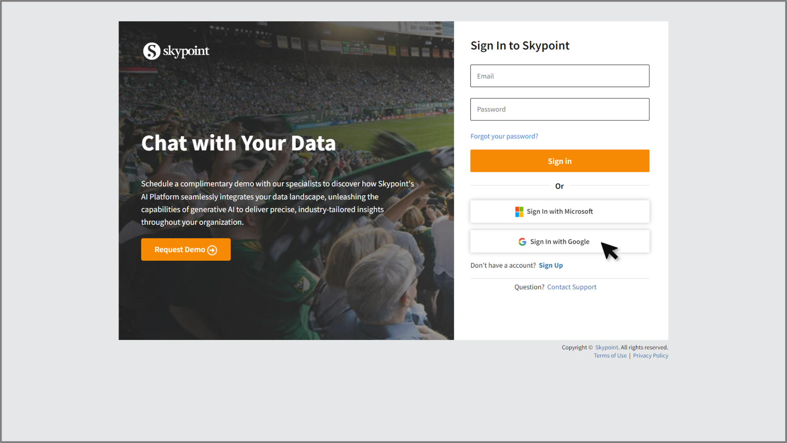Click the arrow icon on Request Demo
The image size is (787, 443).
click(x=212, y=250)
